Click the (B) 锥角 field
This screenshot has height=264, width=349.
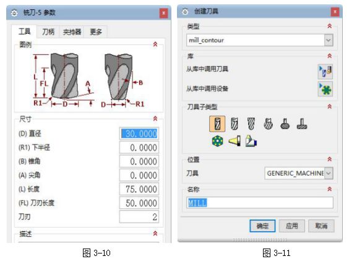click(x=139, y=161)
